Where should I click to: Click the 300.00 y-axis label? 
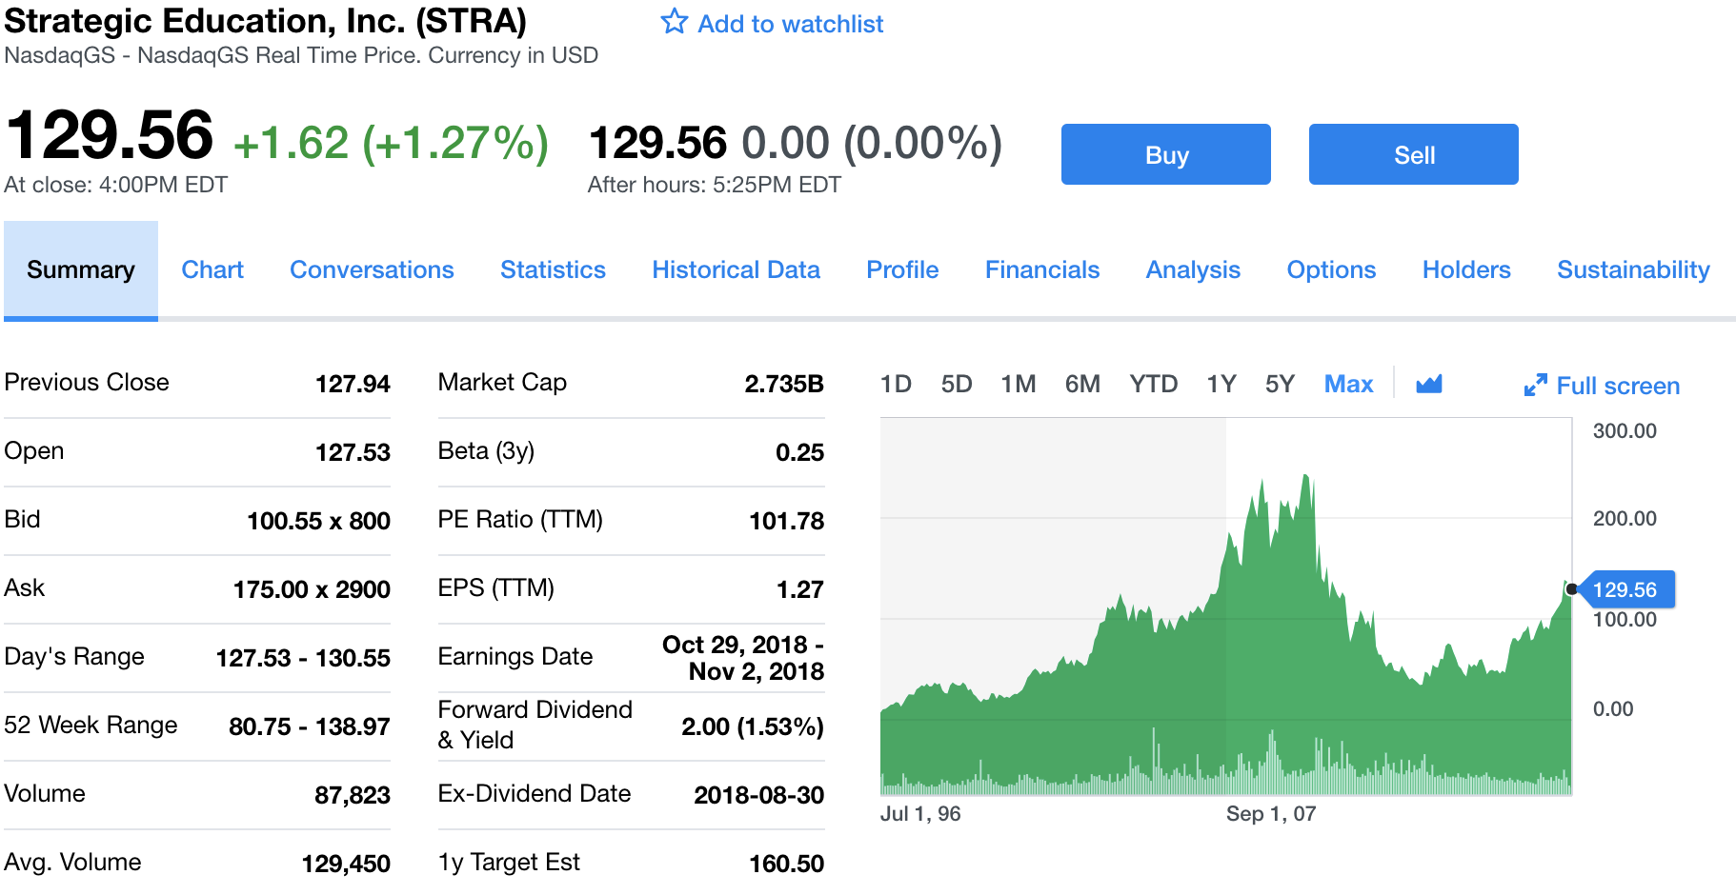click(x=1625, y=431)
